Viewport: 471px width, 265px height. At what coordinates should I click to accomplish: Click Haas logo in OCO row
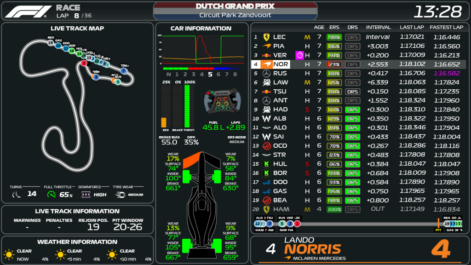click(266, 146)
